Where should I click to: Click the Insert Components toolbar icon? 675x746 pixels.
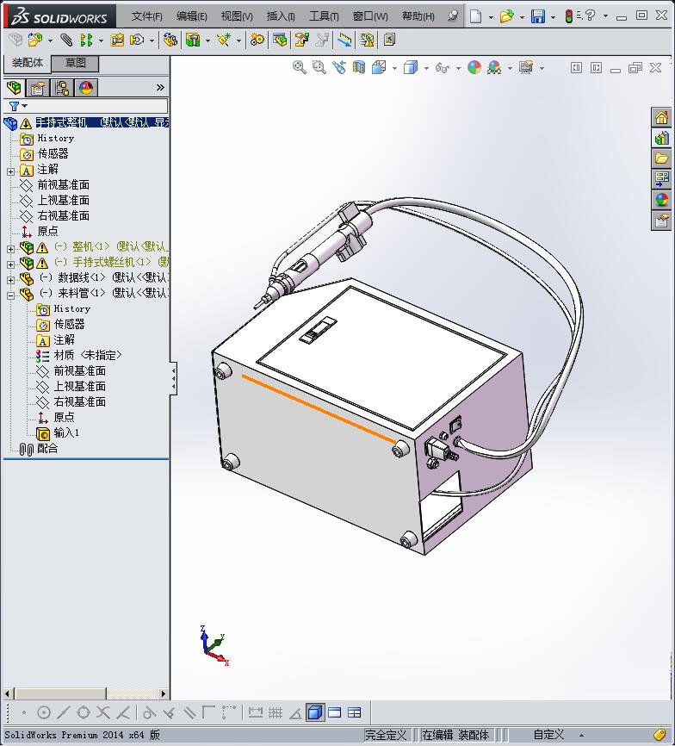tap(35, 40)
